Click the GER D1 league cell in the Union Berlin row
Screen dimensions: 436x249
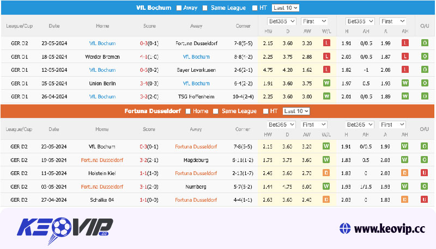click(x=20, y=84)
